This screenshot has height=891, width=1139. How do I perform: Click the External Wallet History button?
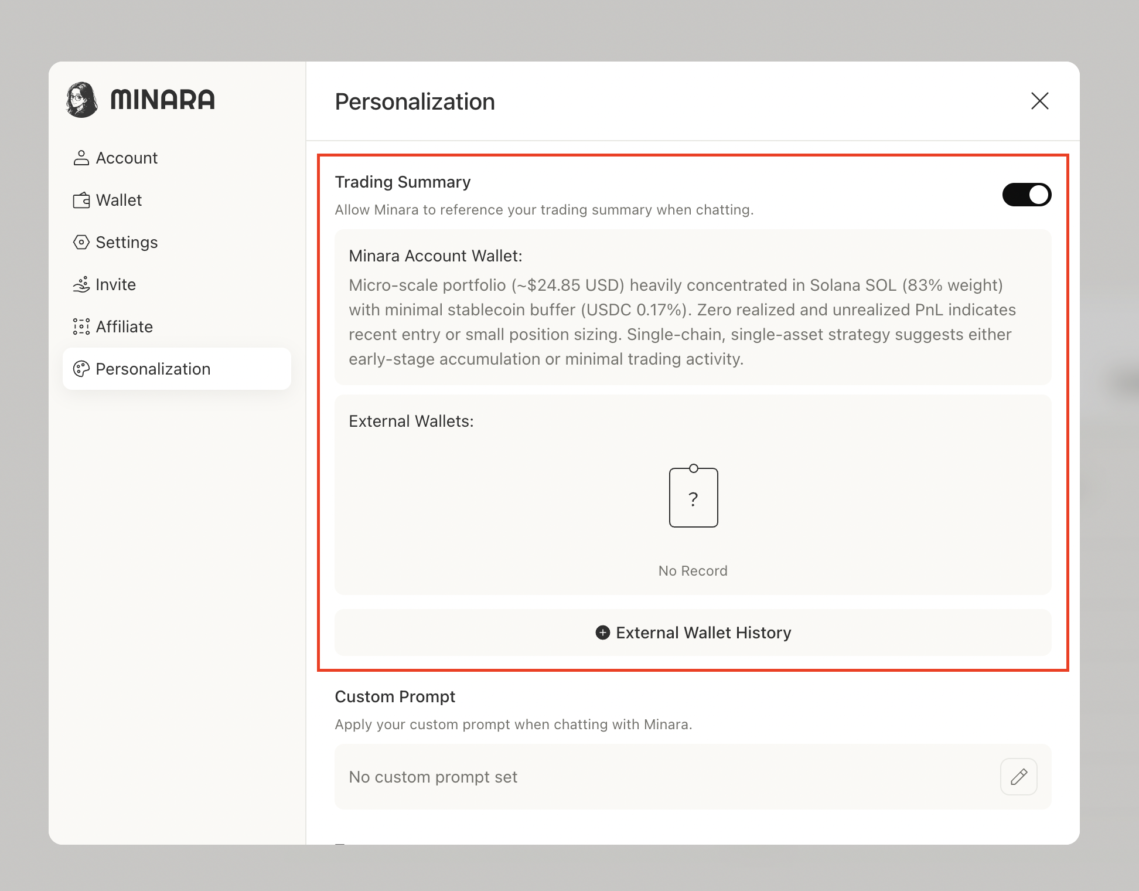(x=693, y=632)
